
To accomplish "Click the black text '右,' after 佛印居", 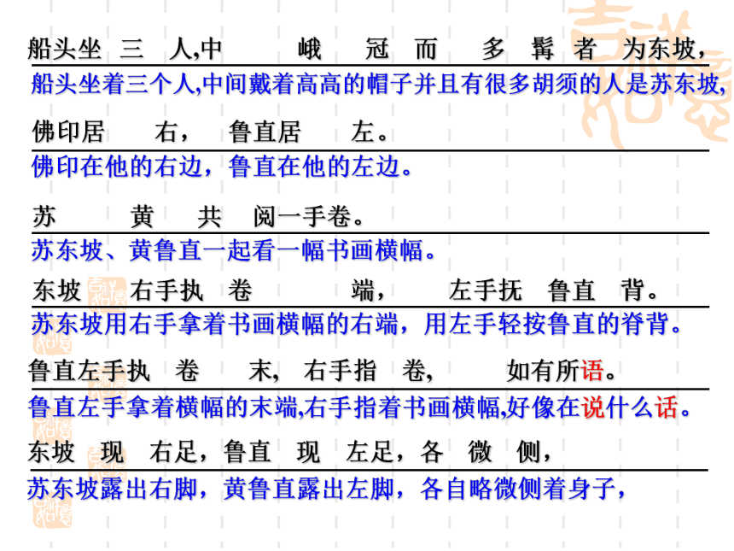I will (x=172, y=132).
